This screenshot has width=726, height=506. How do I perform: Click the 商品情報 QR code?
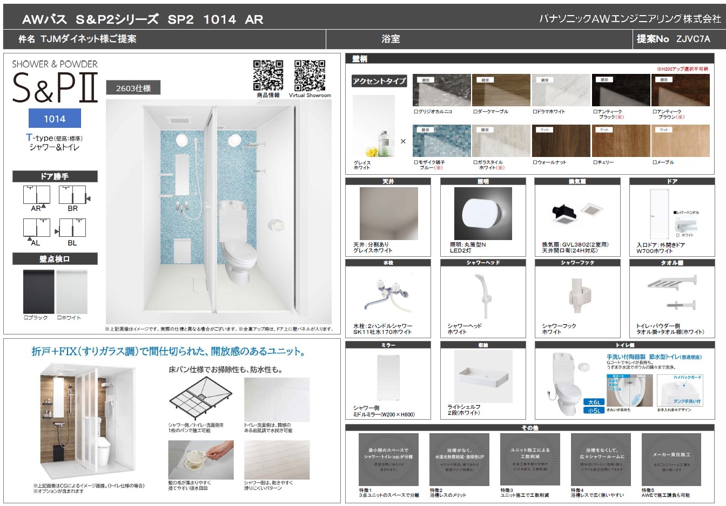268,75
